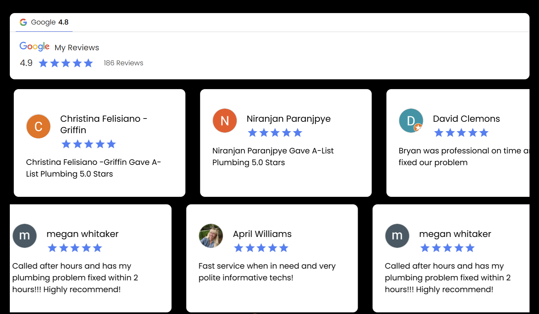Expand April Williams' review card
Image resolution: width=539 pixels, height=314 pixels.
(x=272, y=258)
